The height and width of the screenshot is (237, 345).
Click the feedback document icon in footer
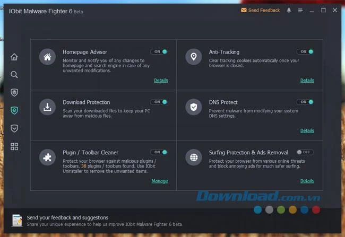coord(18,220)
